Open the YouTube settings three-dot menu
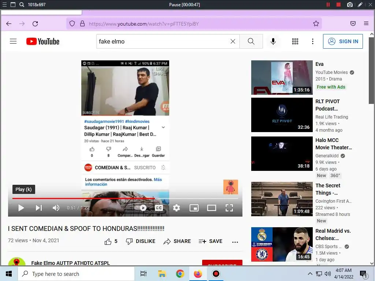375x281 pixels. (313, 41)
